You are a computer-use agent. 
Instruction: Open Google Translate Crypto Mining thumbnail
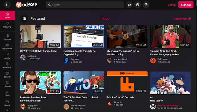point(84,36)
